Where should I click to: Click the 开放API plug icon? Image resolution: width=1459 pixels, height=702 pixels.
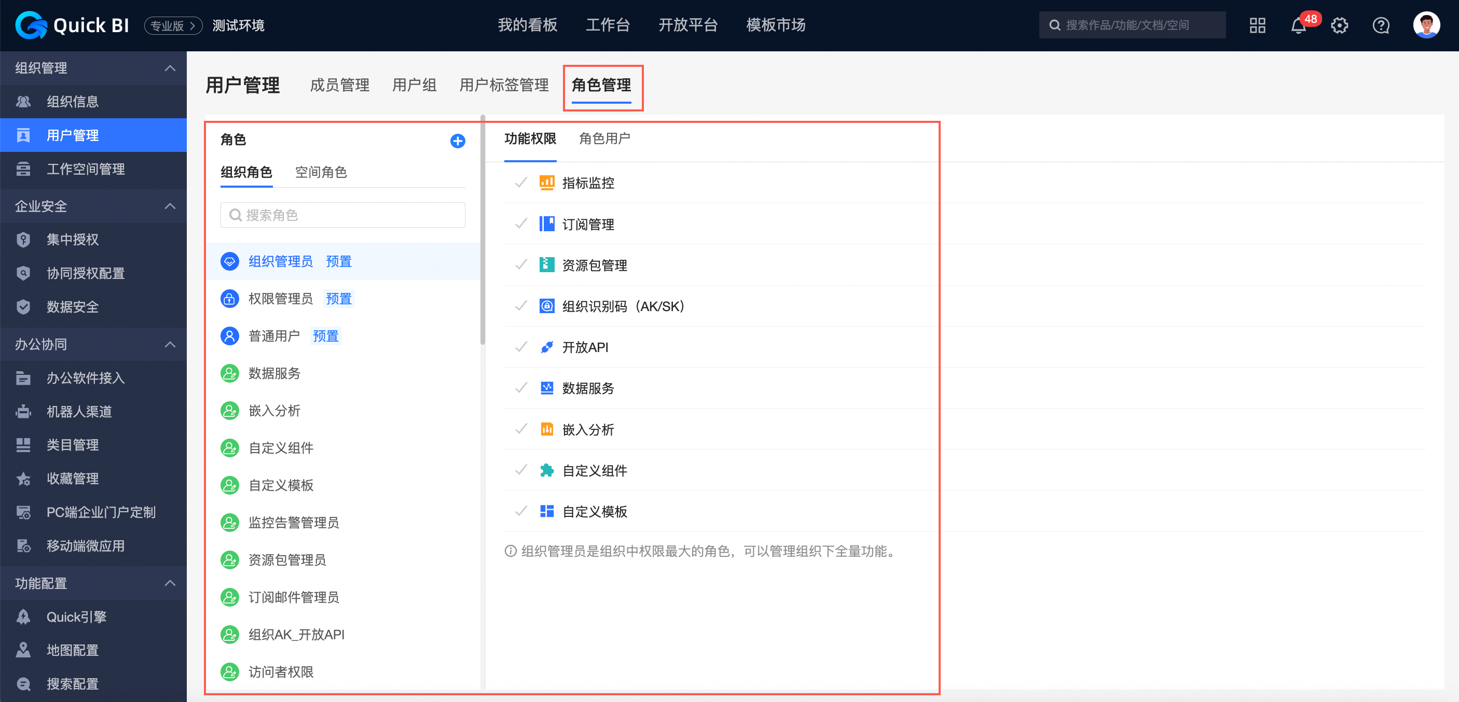pyautogui.click(x=546, y=347)
